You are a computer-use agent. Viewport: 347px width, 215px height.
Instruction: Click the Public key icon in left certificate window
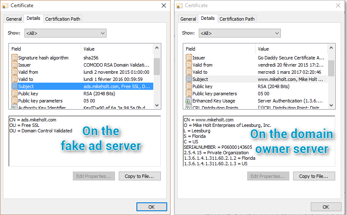14,94
